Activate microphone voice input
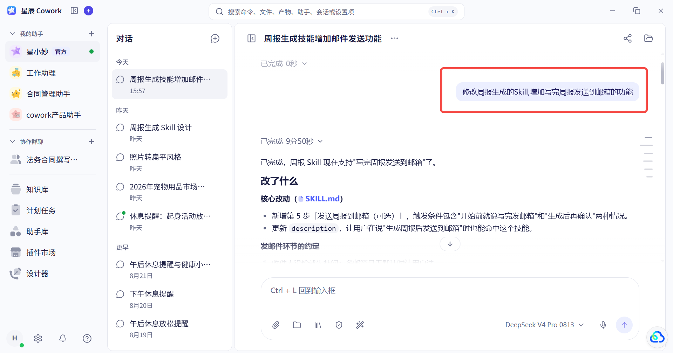673x353 pixels. click(603, 325)
